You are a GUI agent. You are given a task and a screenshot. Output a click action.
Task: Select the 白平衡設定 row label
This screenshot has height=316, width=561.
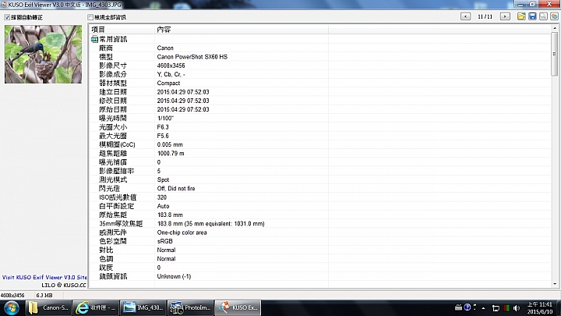click(x=116, y=206)
